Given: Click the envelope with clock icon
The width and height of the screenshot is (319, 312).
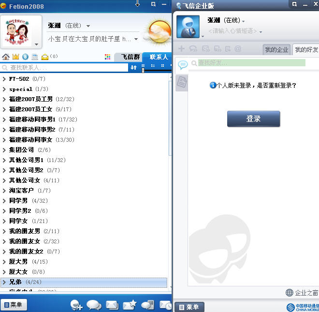Looking at the screenshot, I should pyautogui.click(x=165, y=305).
